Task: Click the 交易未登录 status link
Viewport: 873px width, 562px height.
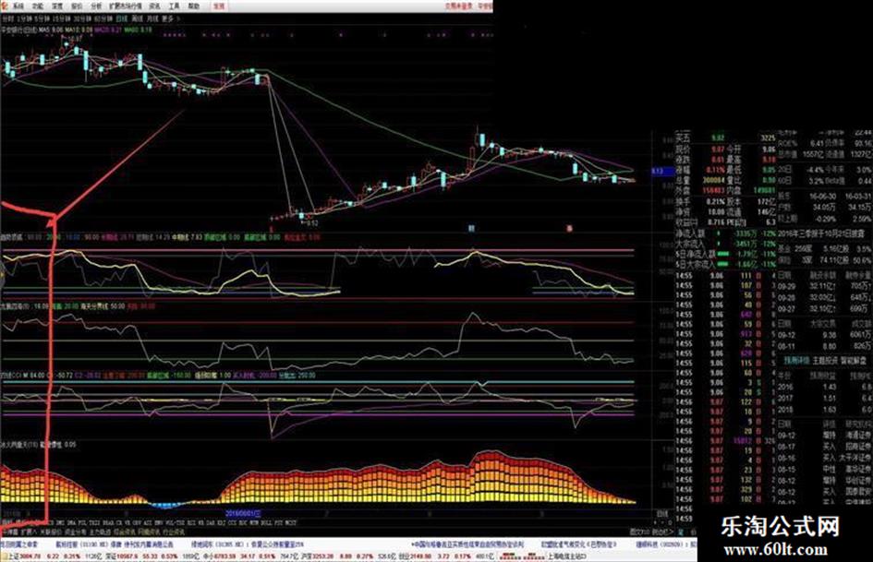Action: pyautogui.click(x=459, y=6)
